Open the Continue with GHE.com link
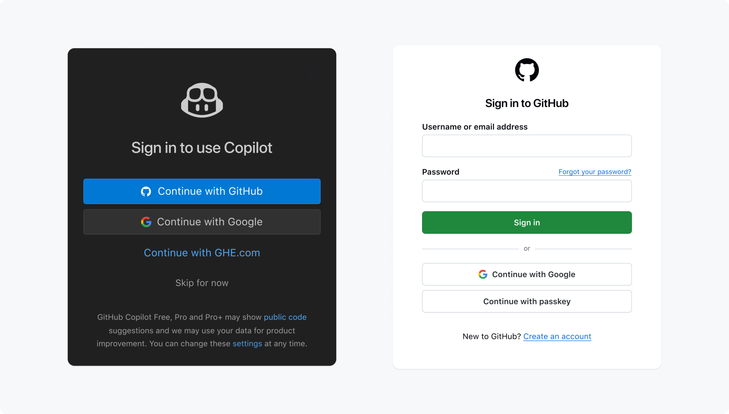The image size is (729, 414). [x=202, y=253]
